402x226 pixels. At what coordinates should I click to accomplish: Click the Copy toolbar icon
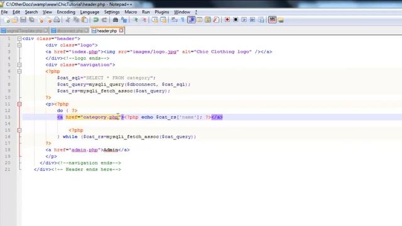coord(76,20)
